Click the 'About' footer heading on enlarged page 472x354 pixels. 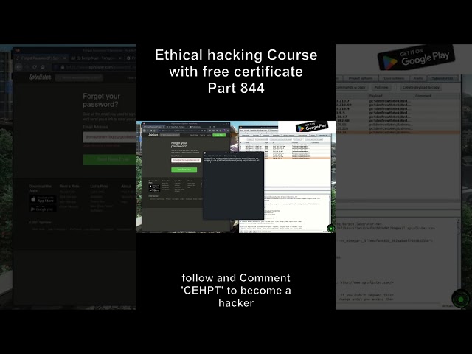[126, 187]
